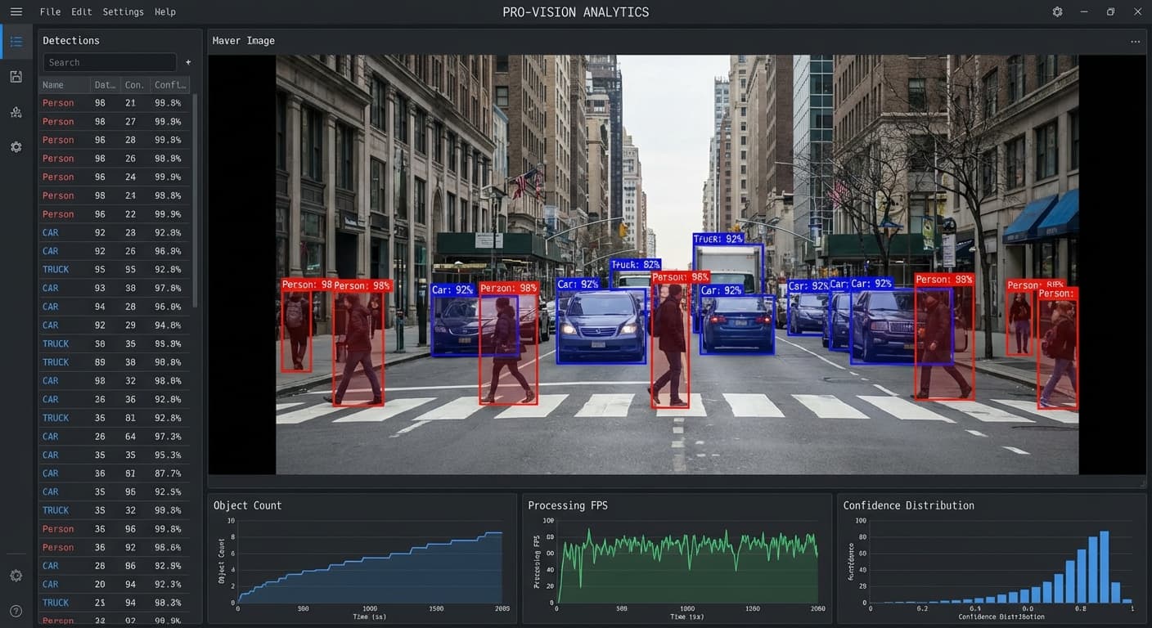Open the three-dots menu of the image panel
The width and height of the screenshot is (1152, 628).
click(x=1135, y=41)
